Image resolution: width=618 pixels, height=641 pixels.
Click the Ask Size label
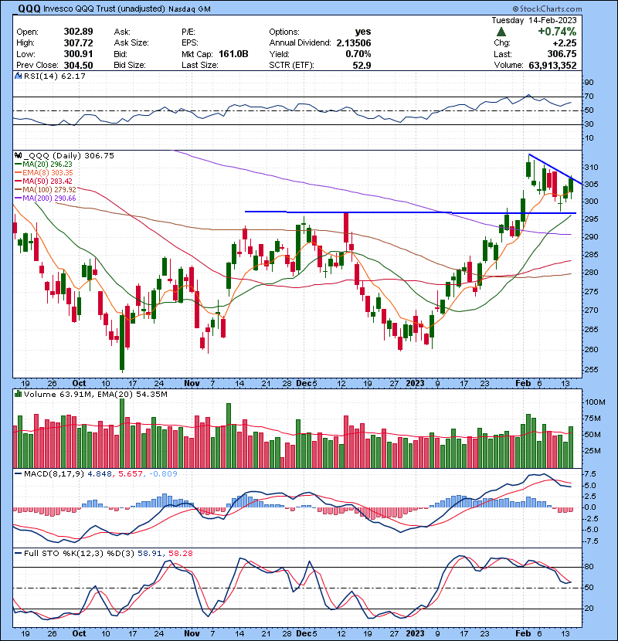coord(131,43)
